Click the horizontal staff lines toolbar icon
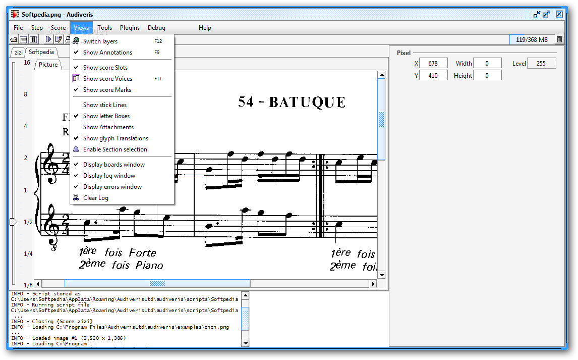578x360 pixels. (x=24, y=39)
